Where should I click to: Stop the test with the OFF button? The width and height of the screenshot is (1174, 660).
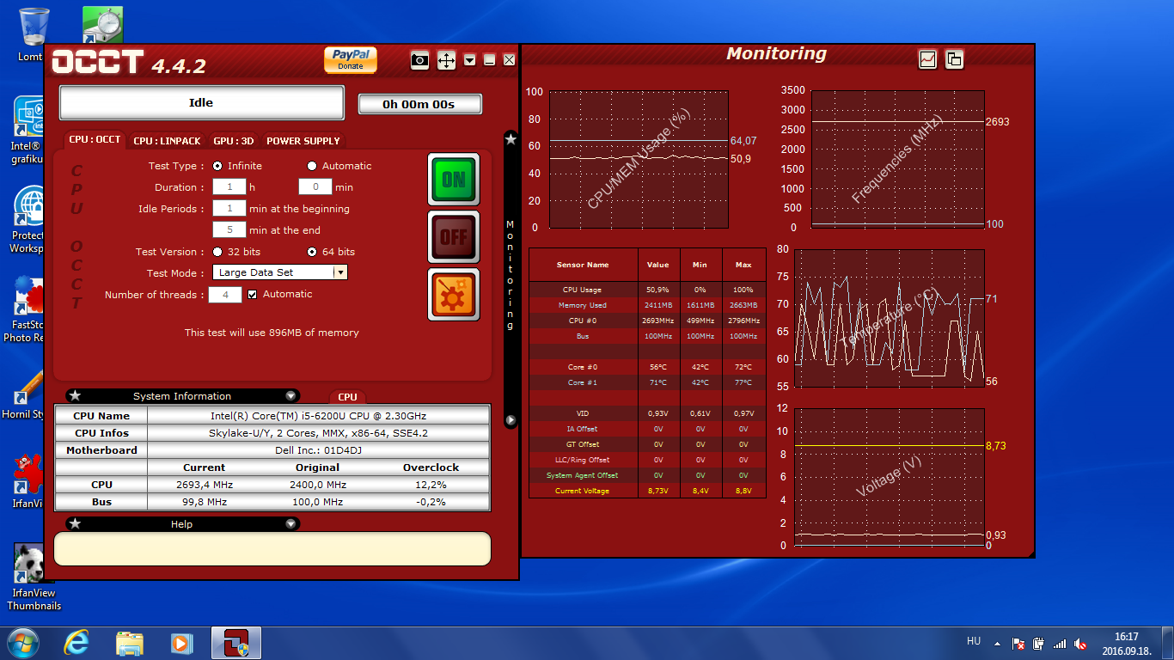click(453, 236)
